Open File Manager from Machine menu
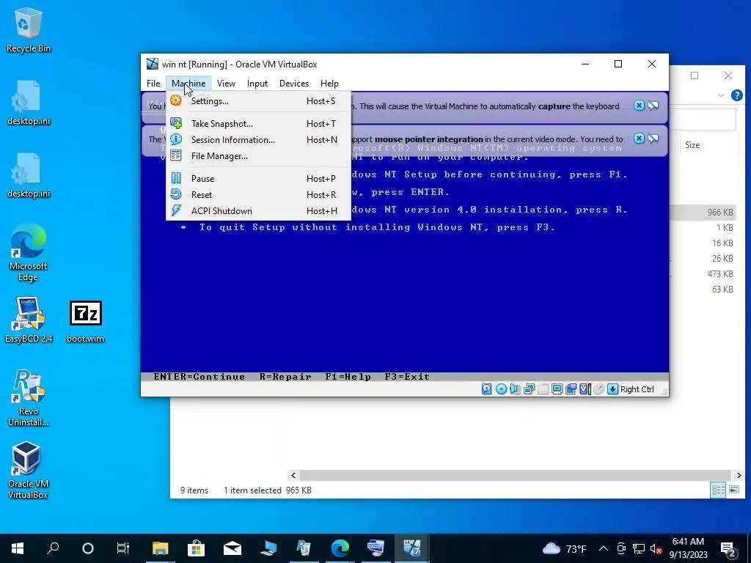751x563 pixels. click(x=258, y=156)
